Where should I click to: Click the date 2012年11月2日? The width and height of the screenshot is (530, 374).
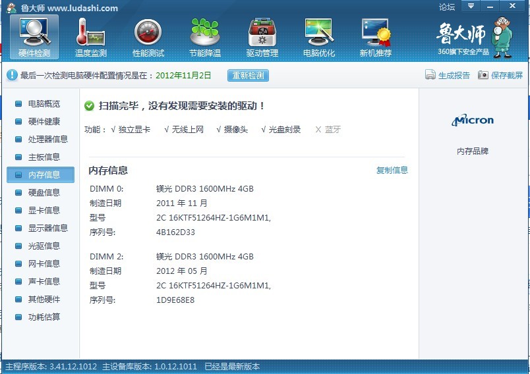pos(183,75)
